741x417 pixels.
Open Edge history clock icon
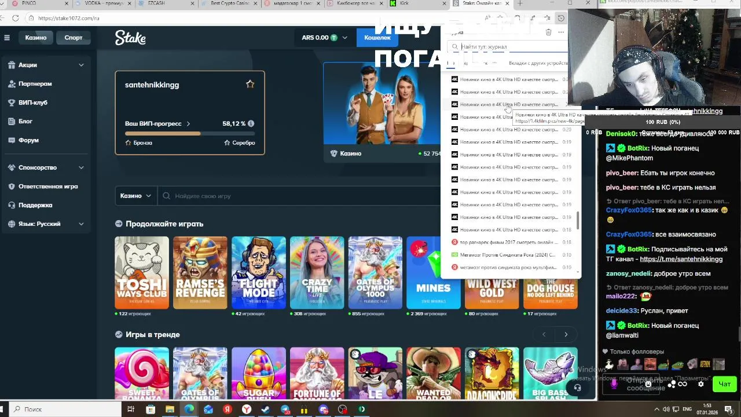(561, 18)
